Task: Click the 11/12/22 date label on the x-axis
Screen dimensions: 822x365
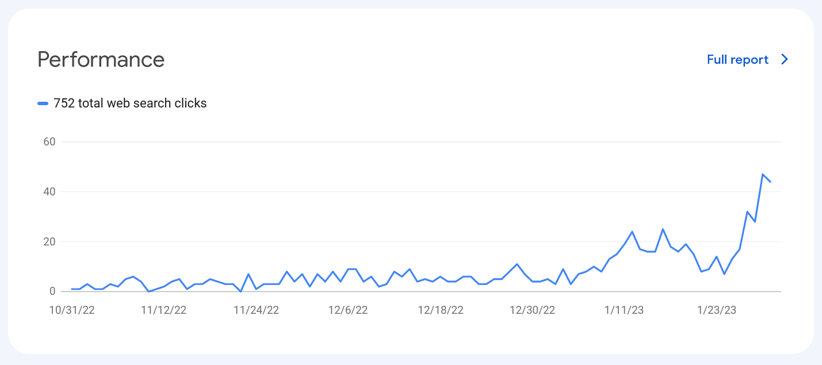Action: click(164, 310)
